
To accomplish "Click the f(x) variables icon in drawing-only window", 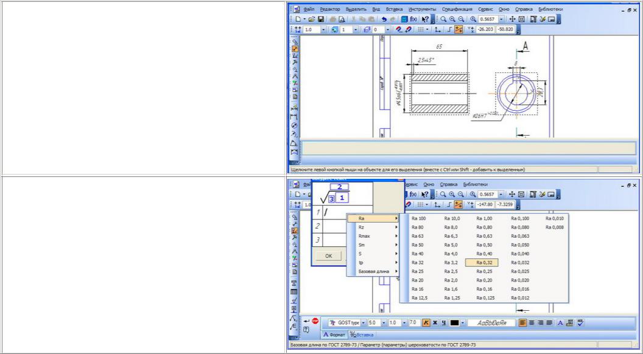I will [x=413, y=19].
